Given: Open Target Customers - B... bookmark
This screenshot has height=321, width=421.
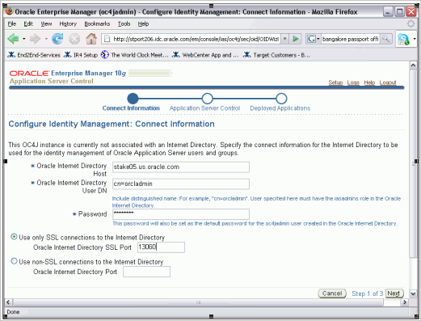Looking at the screenshot, I should [x=276, y=55].
